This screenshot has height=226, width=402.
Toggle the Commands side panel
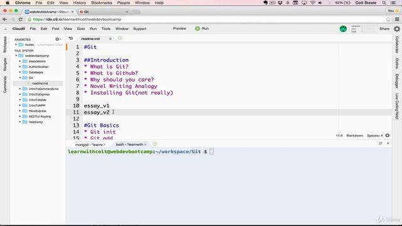point(5,84)
